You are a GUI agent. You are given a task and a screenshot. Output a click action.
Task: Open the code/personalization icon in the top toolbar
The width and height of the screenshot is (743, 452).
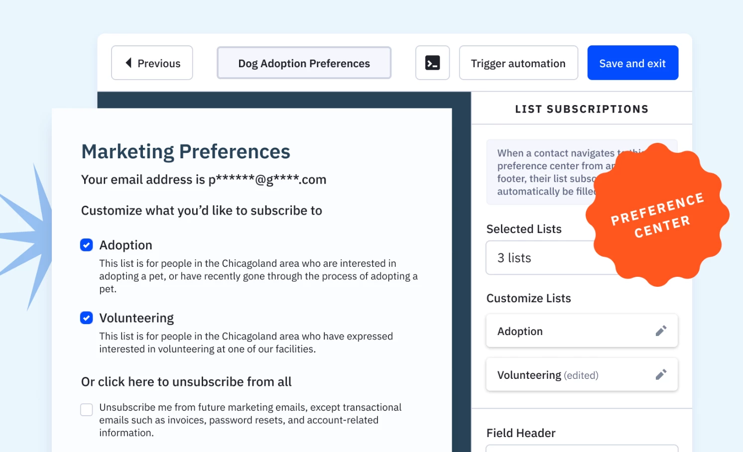(432, 63)
